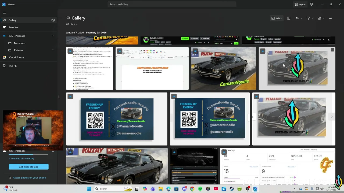Open Gallery in the sidebar
The image size is (344, 193).
[x=28, y=20]
